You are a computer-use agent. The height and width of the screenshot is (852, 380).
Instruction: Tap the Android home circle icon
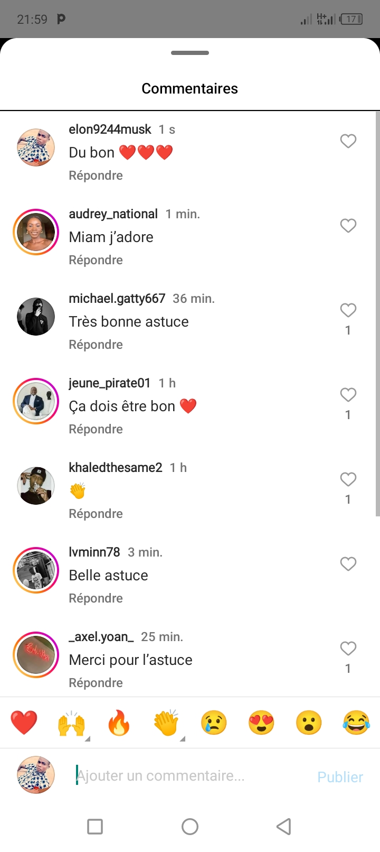pyautogui.click(x=190, y=826)
